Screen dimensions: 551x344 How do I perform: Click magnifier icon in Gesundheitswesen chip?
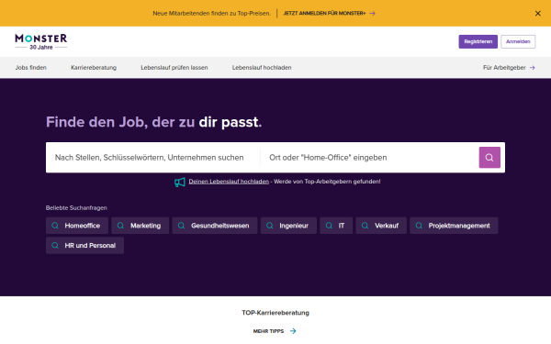[x=181, y=226]
